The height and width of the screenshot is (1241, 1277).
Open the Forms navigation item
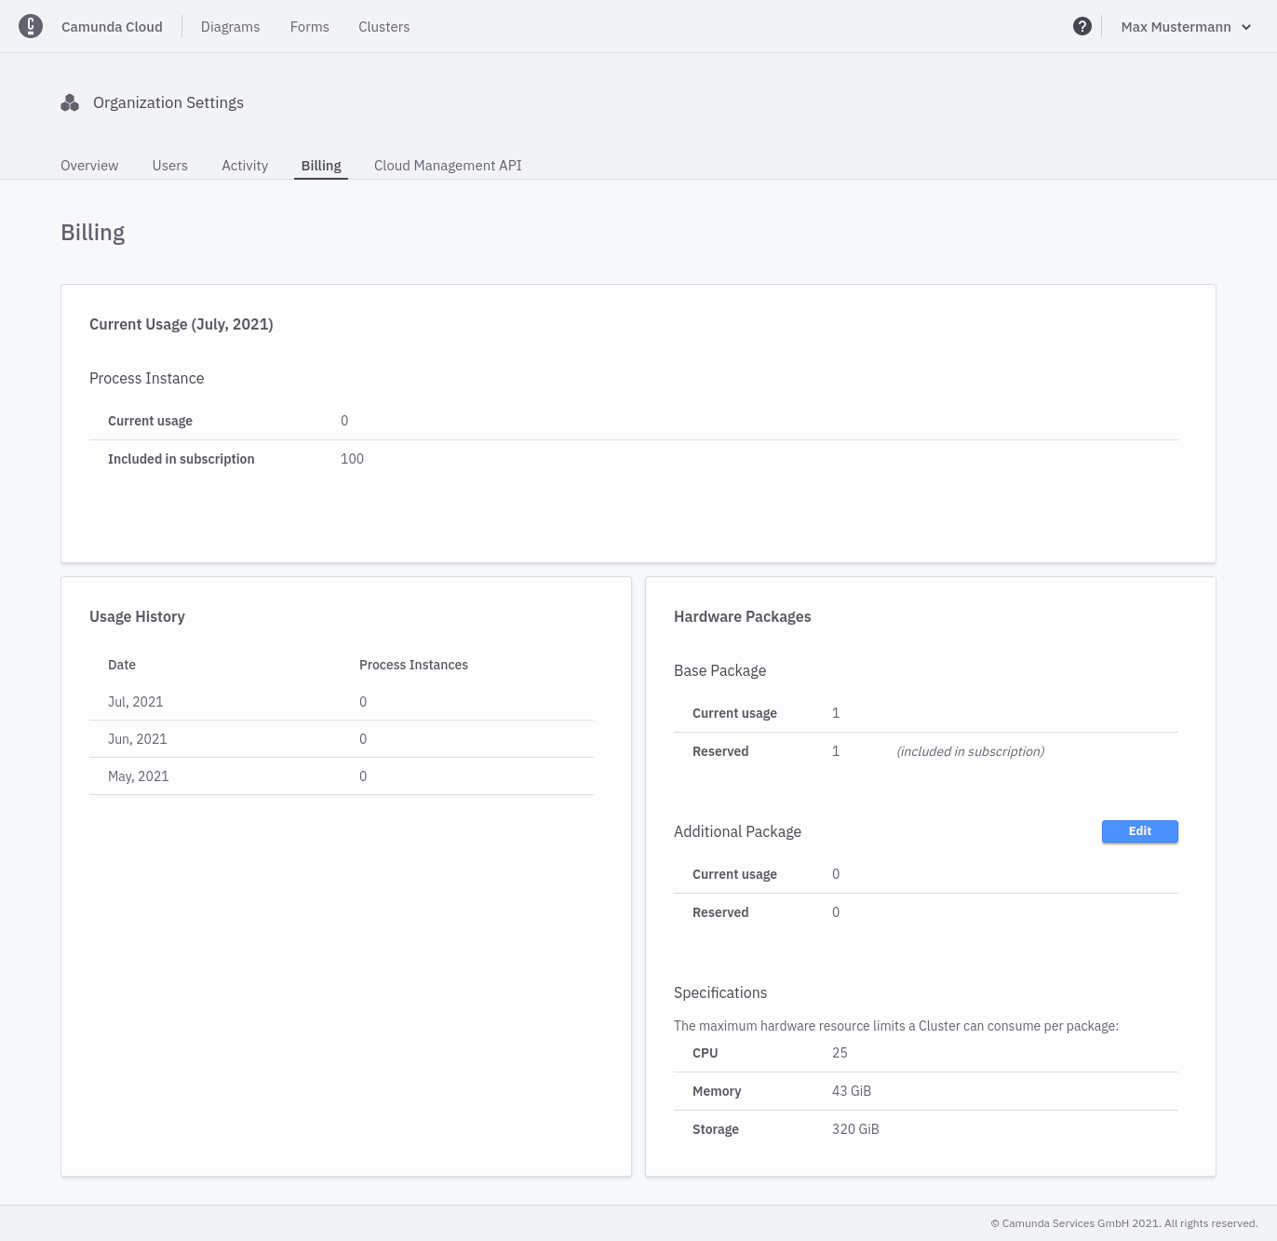click(x=309, y=26)
